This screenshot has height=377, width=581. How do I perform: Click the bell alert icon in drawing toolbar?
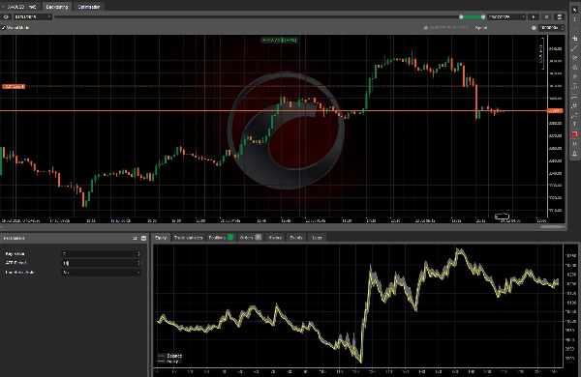point(574,153)
